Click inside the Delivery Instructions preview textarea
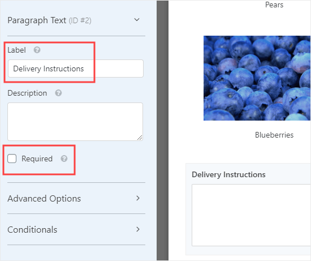The image size is (311, 261). click(251, 215)
